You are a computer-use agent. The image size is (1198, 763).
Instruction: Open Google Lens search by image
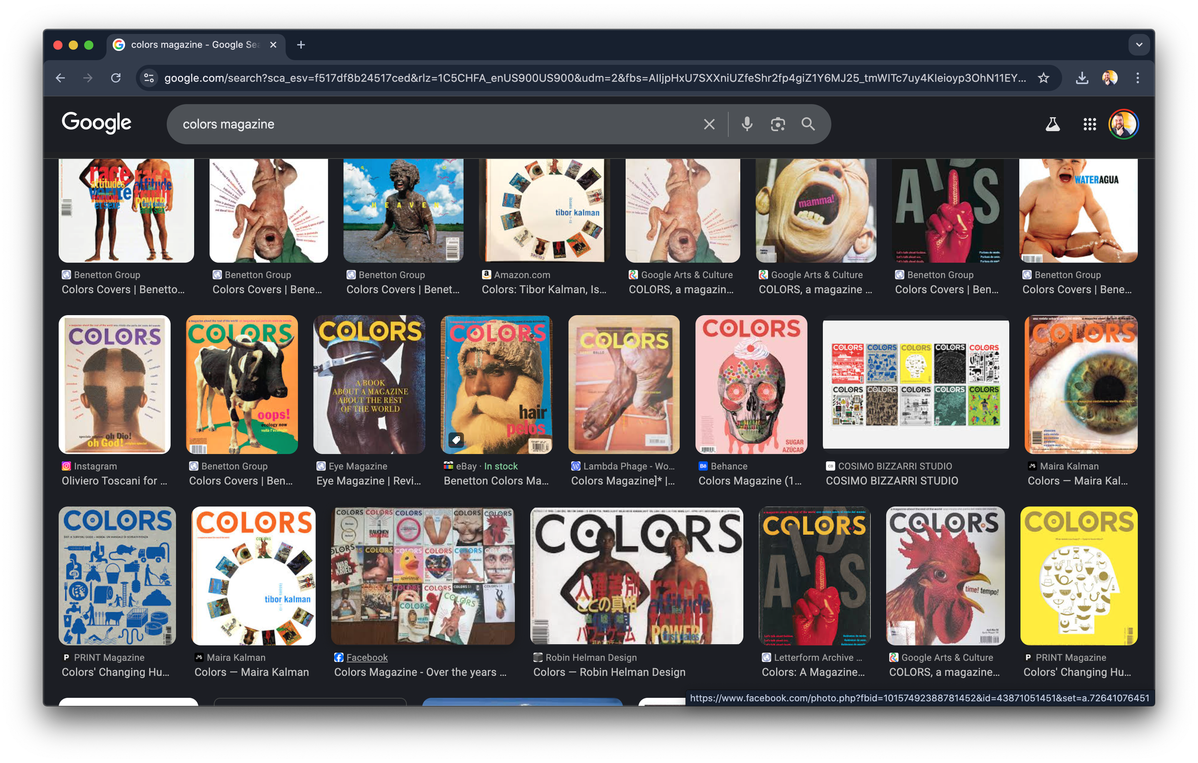pos(778,124)
